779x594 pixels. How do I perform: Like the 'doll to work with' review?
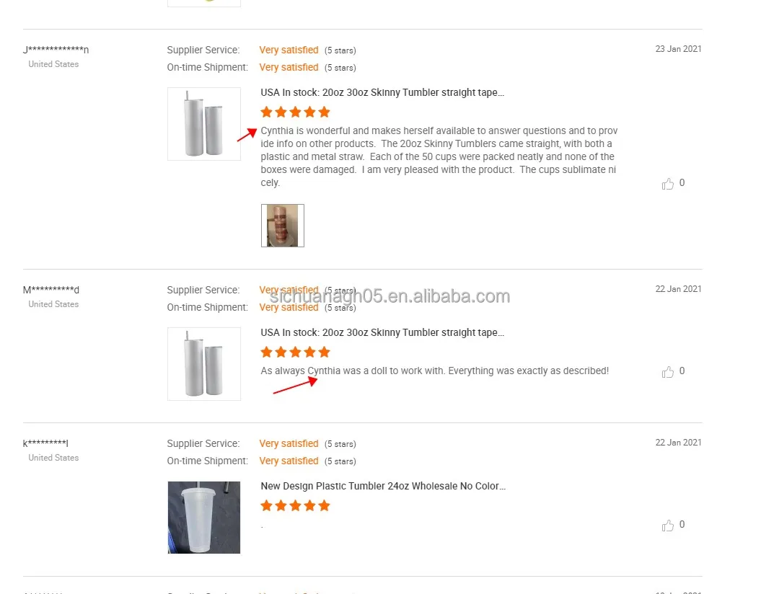(668, 372)
